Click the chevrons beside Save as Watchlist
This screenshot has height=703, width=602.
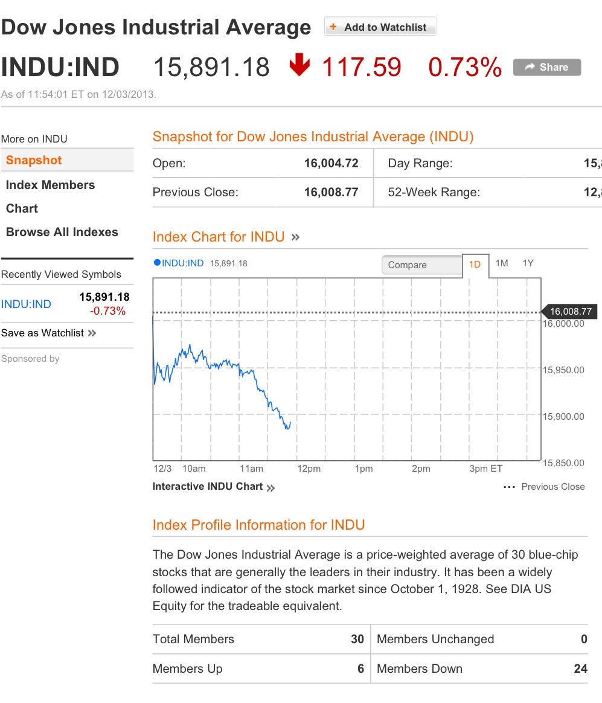click(92, 333)
